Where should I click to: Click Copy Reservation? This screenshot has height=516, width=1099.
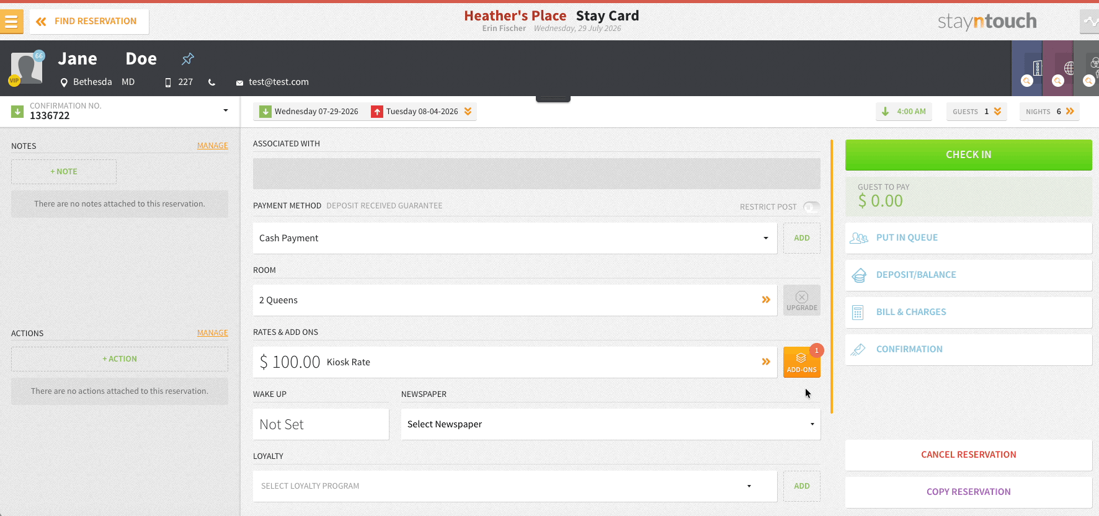coord(969,492)
